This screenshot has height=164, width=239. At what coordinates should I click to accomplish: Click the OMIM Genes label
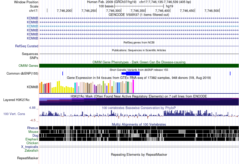pos(28,66)
